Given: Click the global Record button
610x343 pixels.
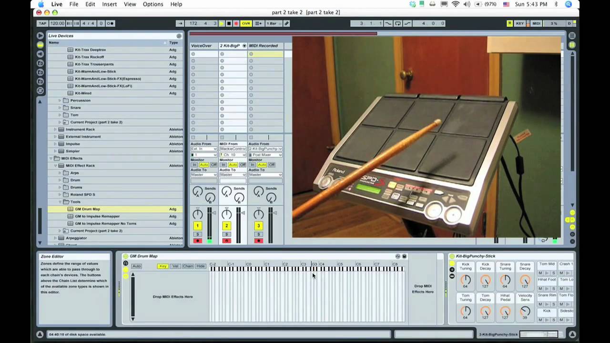Looking at the screenshot, I should (x=236, y=23).
